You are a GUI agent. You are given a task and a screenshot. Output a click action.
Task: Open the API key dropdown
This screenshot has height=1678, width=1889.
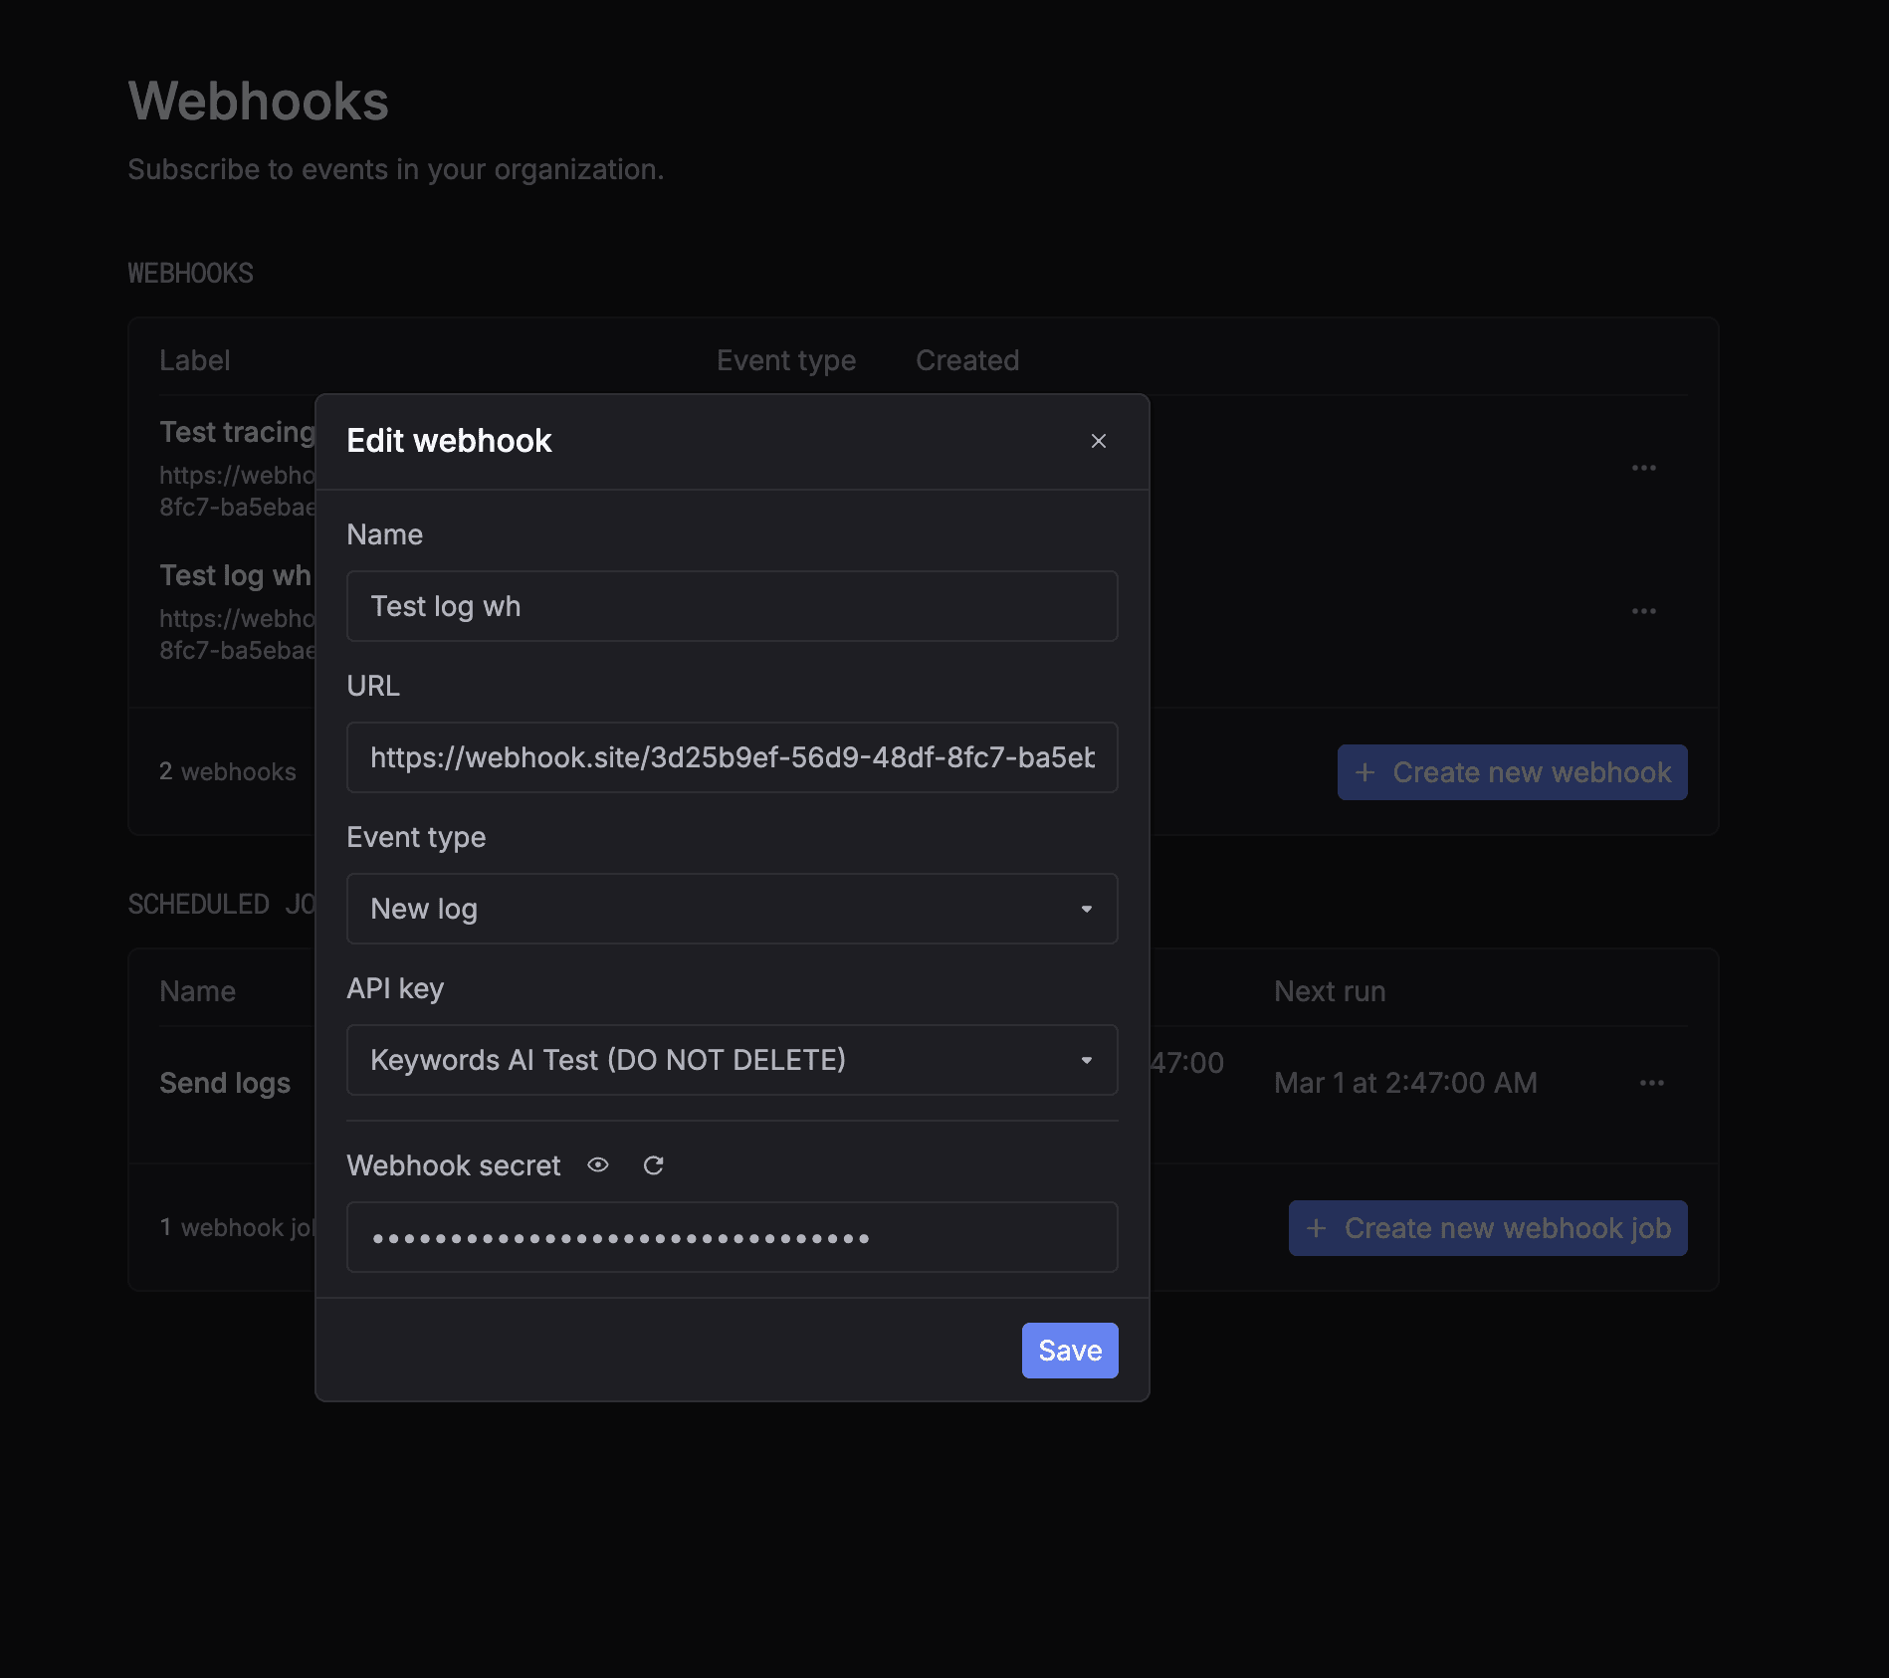click(732, 1060)
